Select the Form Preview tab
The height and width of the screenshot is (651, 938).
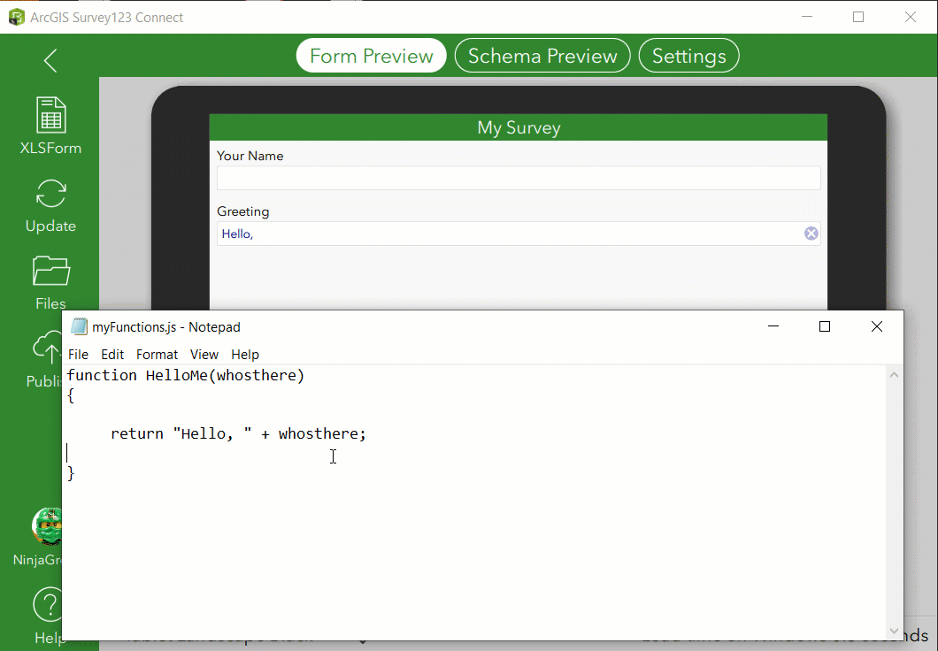[x=371, y=55]
